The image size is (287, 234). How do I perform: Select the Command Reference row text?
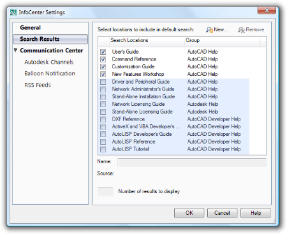point(134,59)
